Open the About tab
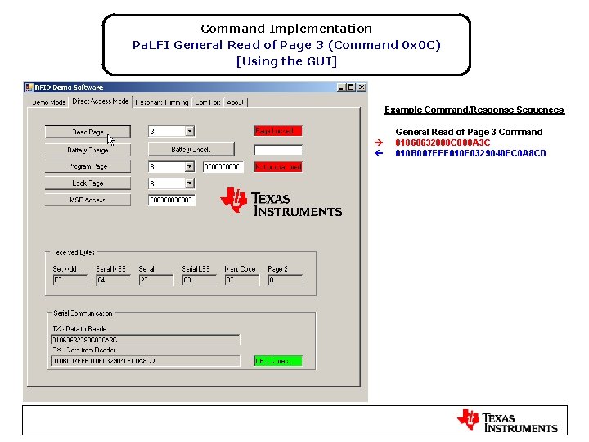The height and width of the screenshot is (442, 589). 236,102
